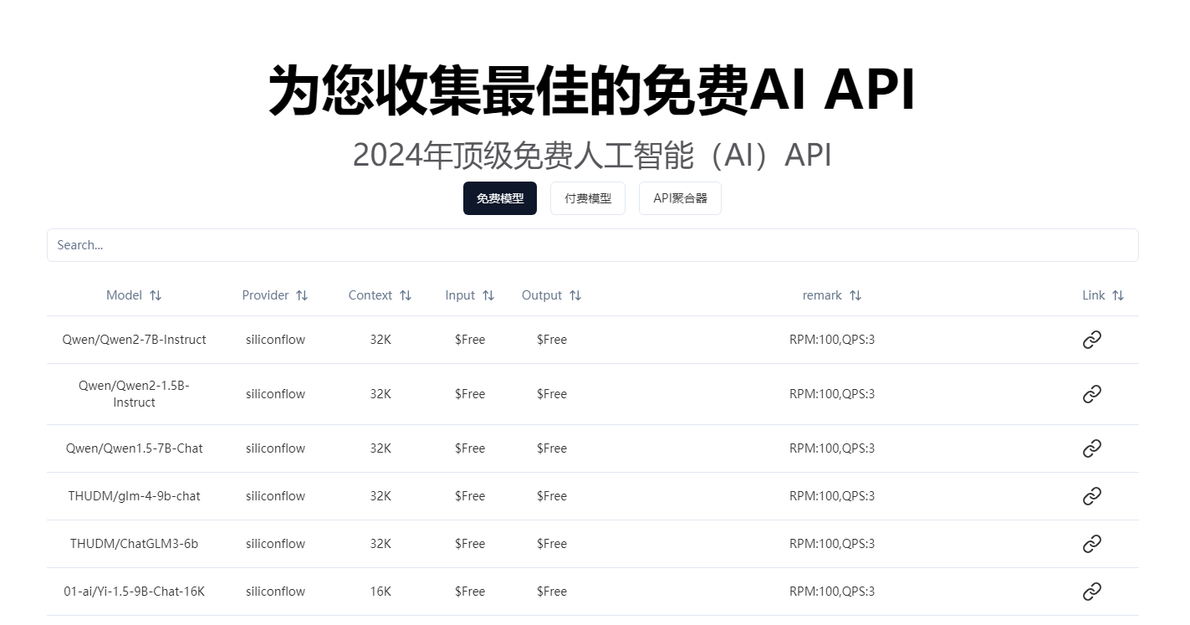The height and width of the screenshot is (625, 1190).
Task: Sort table by Context column header
Action: 380,295
